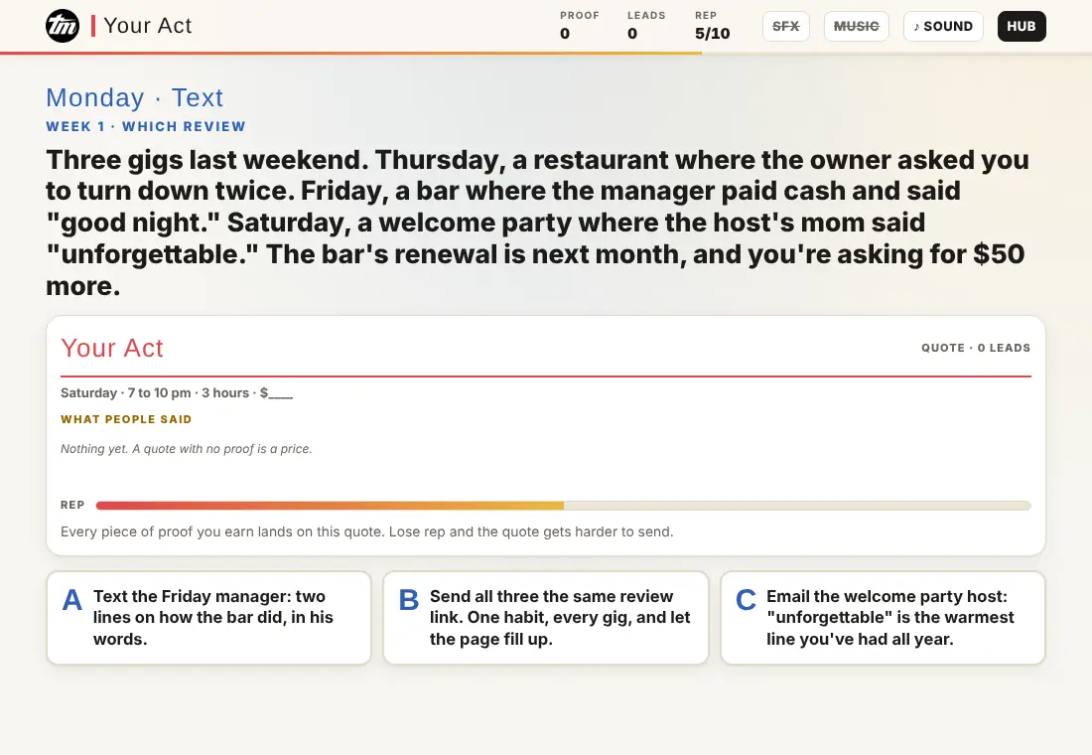
Task: Open the HUB button
Action: [1021, 27]
